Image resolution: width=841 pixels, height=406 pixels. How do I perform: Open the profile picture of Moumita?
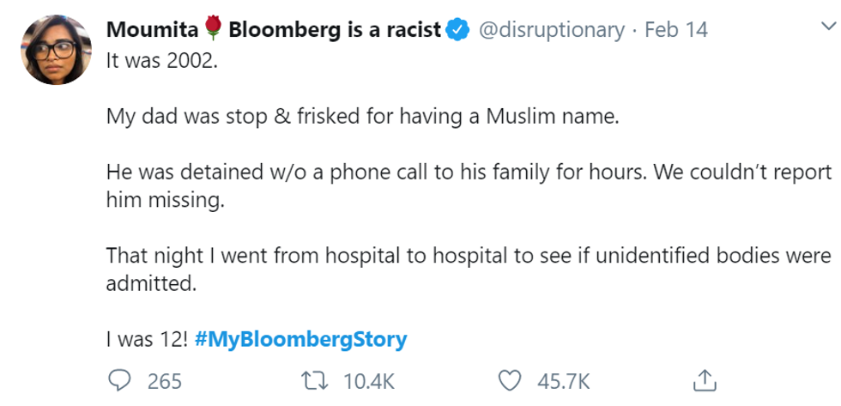coord(57,50)
